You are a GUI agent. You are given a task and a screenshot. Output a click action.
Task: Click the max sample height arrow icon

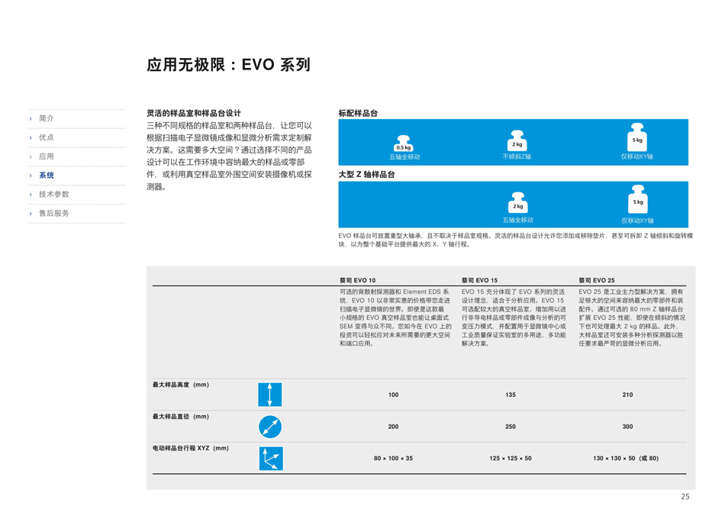[270, 395]
